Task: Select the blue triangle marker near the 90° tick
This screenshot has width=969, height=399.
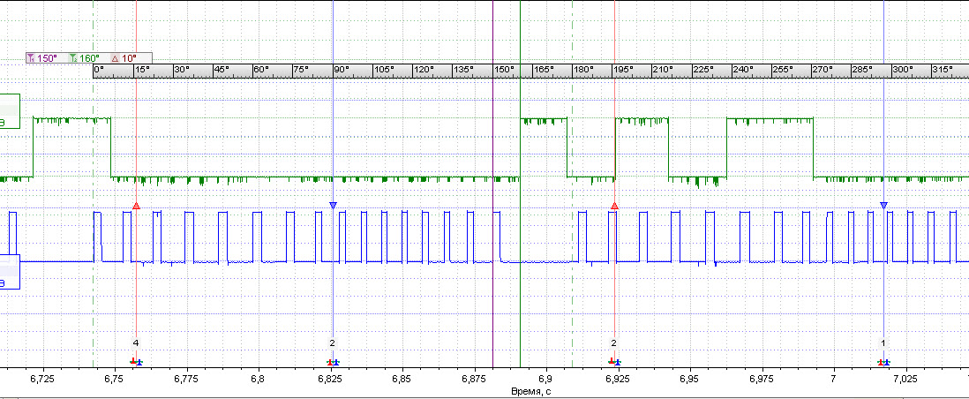Action: coord(333,206)
